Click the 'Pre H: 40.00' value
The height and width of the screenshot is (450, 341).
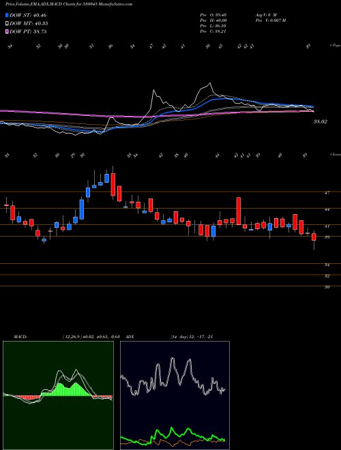click(213, 20)
